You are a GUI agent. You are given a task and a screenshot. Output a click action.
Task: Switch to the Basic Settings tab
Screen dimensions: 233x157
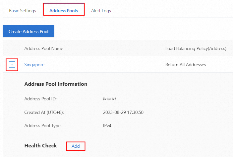(23, 11)
